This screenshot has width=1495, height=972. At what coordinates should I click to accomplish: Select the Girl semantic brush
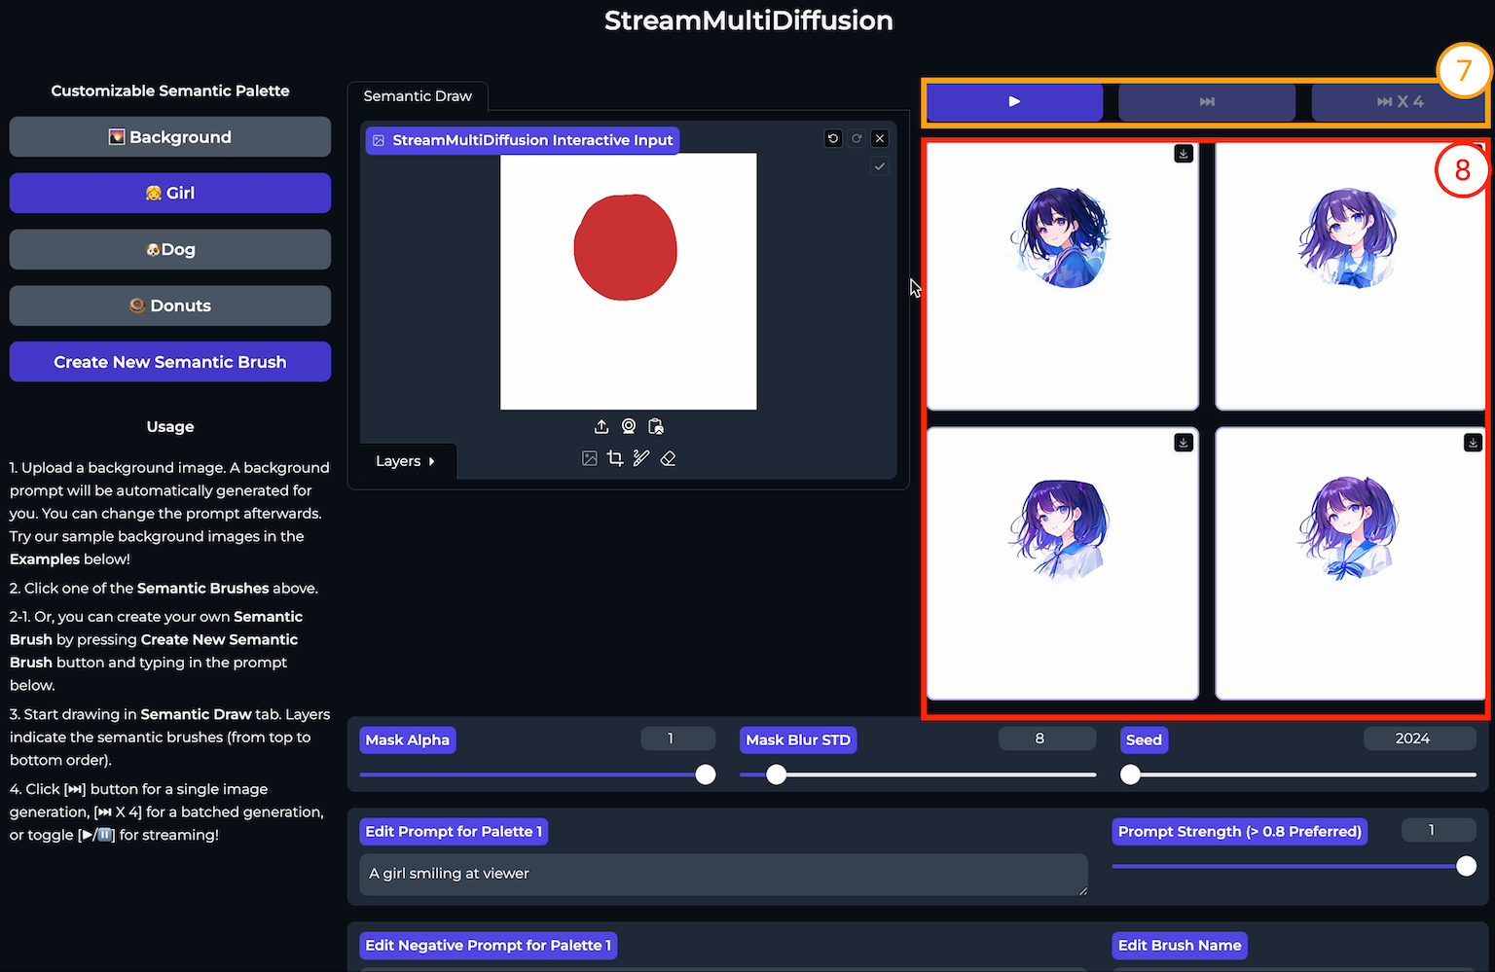tap(170, 193)
